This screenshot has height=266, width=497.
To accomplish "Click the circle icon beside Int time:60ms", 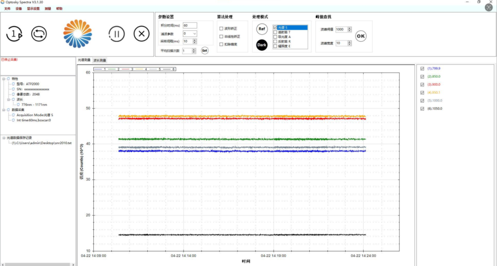I will point(13,120).
